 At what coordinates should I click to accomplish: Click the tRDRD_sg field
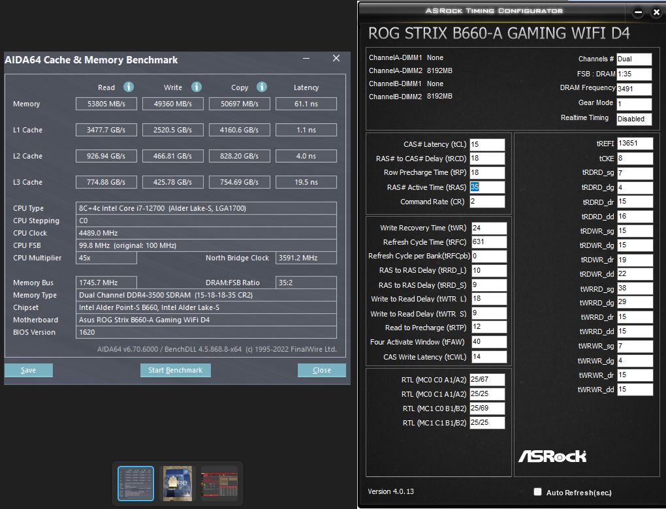pos(635,173)
